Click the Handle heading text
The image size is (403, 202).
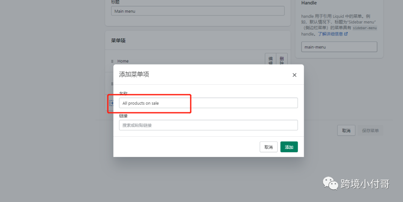click(309, 3)
